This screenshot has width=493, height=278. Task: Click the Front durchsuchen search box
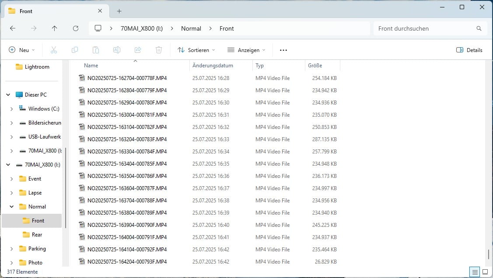(x=424, y=28)
